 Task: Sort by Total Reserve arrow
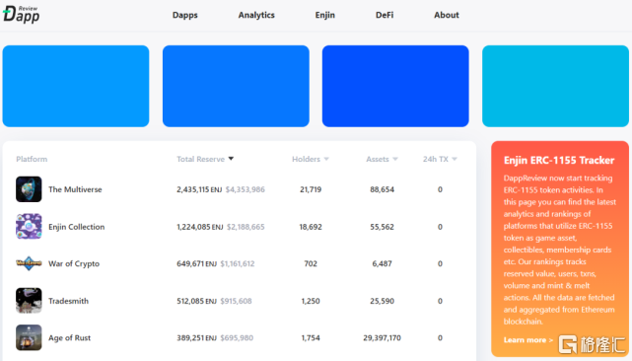point(231,159)
